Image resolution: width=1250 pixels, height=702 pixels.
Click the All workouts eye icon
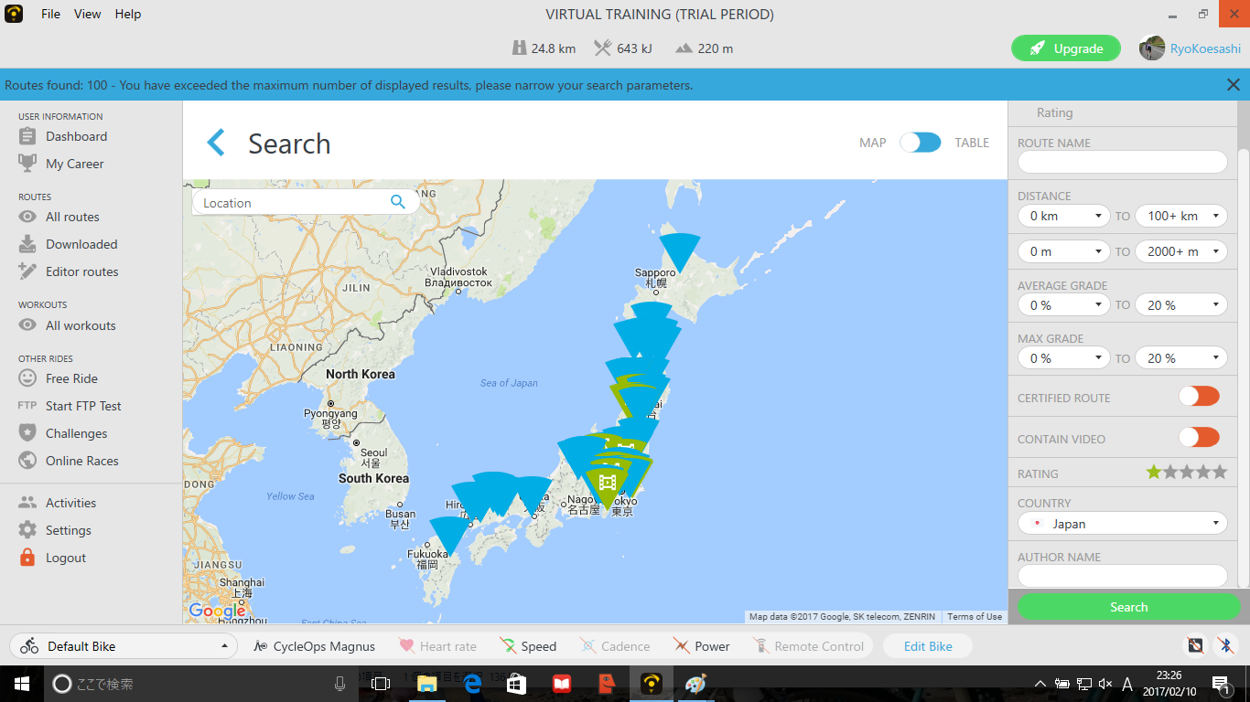point(27,325)
